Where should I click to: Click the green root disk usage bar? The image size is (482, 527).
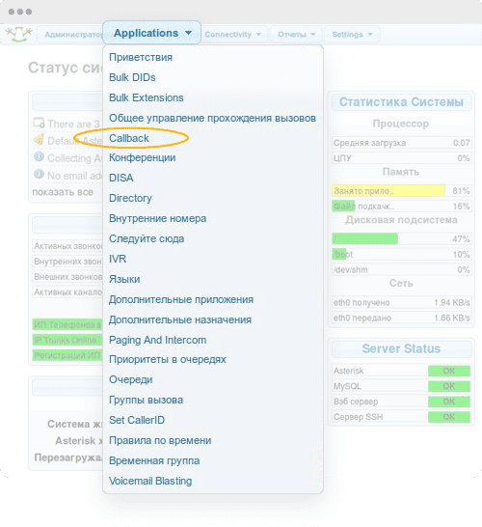[364, 238]
